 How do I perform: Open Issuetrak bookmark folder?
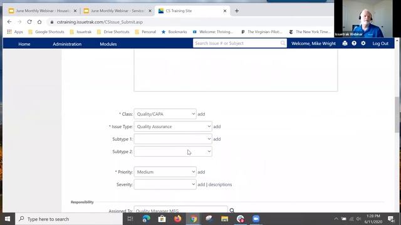pyautogui.click(x=81, y=32)
